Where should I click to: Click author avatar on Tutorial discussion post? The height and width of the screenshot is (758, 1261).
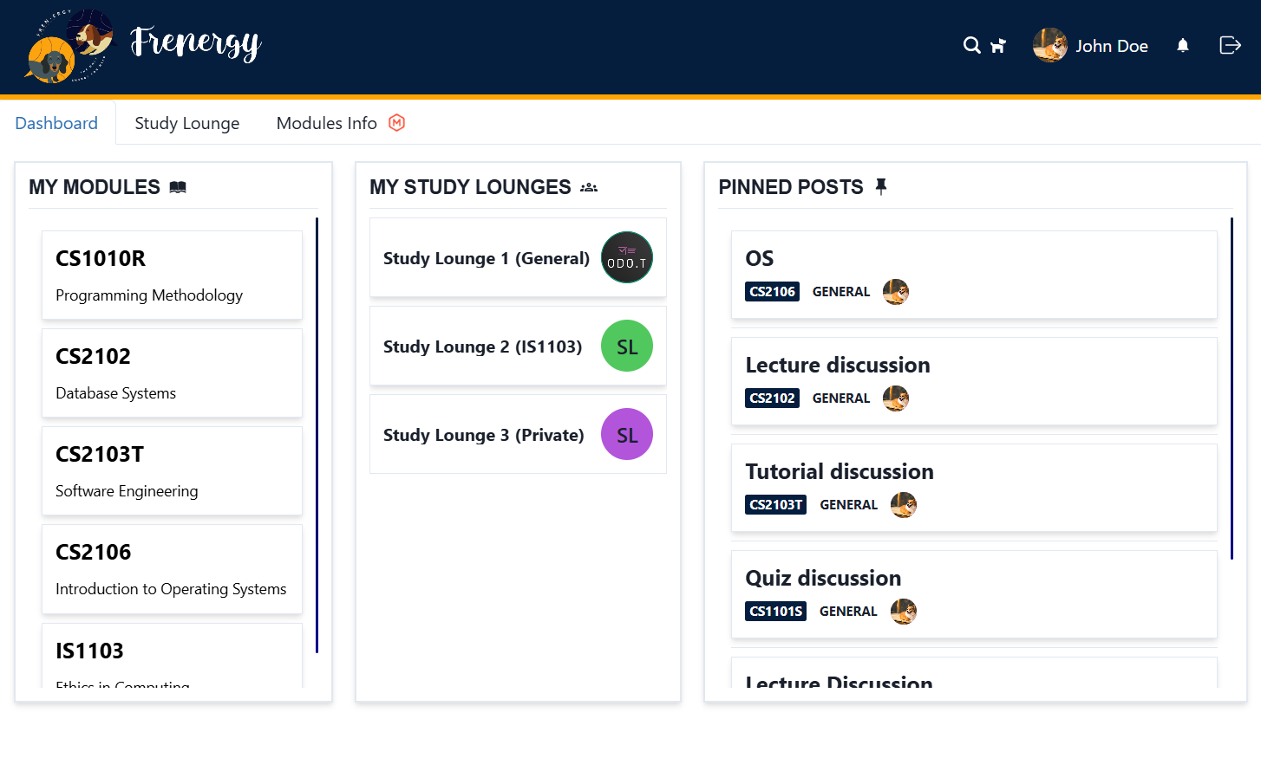tap(904, 505)
